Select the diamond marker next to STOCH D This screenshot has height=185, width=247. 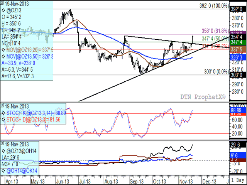3,119
